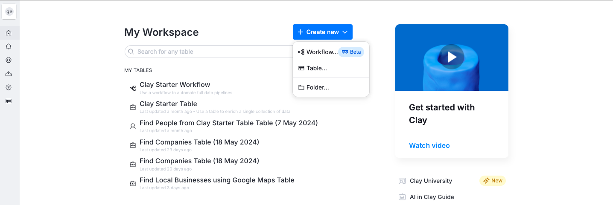Click the Home icon in sidebar
Image resolution: width=613 pixels, height=205 pixels.
point(9,33)
